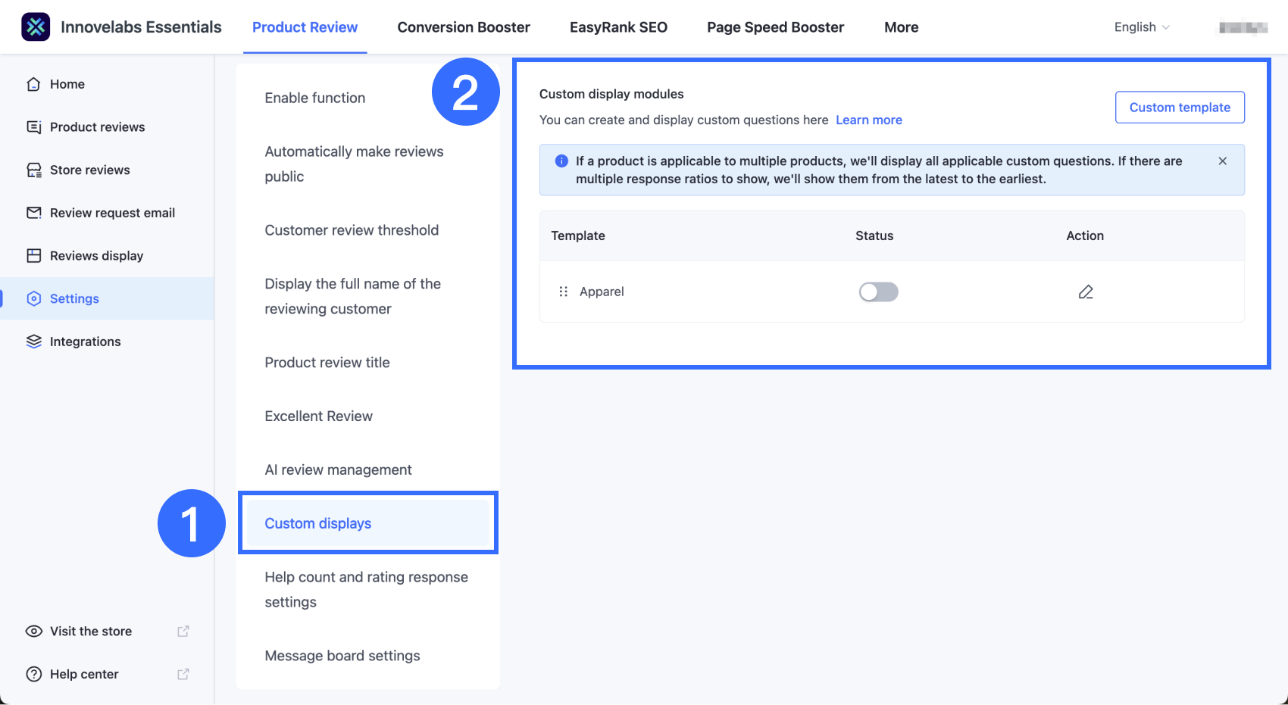Image resolution: width=1288 pixels, height=705 pixels.
Task: Click the edit pencil icon for Apparel
Action: [x=1086, y=292]
